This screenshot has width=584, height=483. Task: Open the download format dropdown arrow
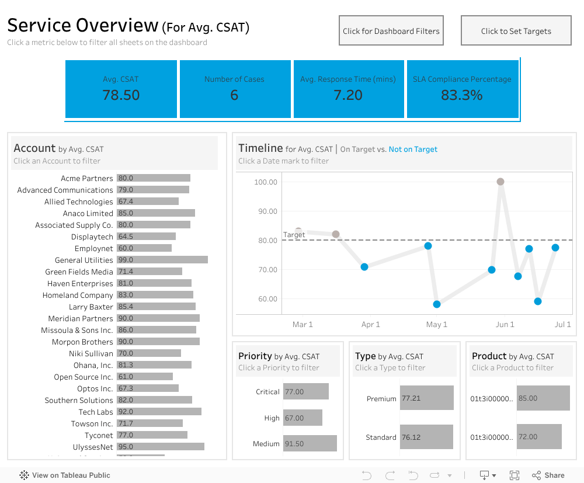click(492, 475)
